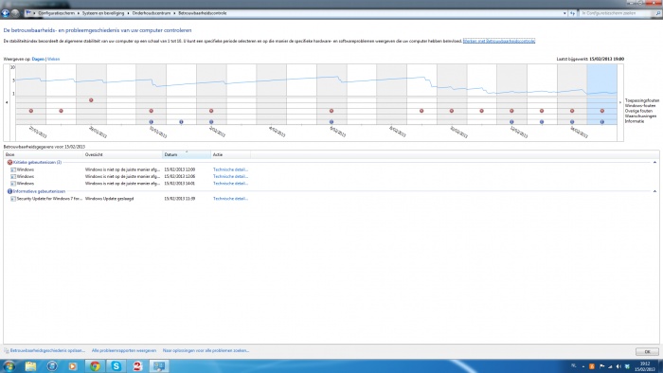
Task: Click the Windows Start orb
Action: tap(9, 365)
